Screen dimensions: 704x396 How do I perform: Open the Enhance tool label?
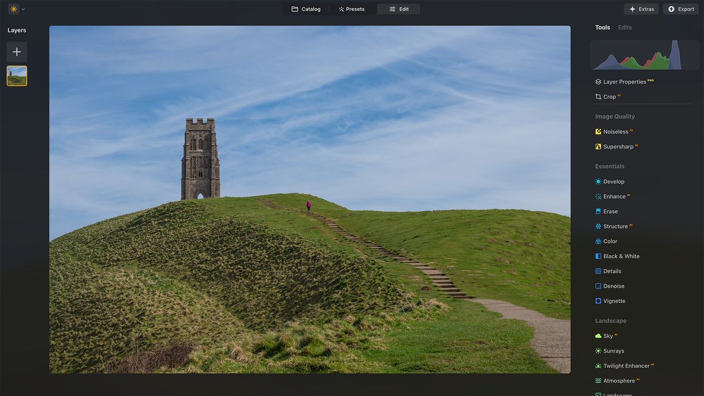click(614, 197)
